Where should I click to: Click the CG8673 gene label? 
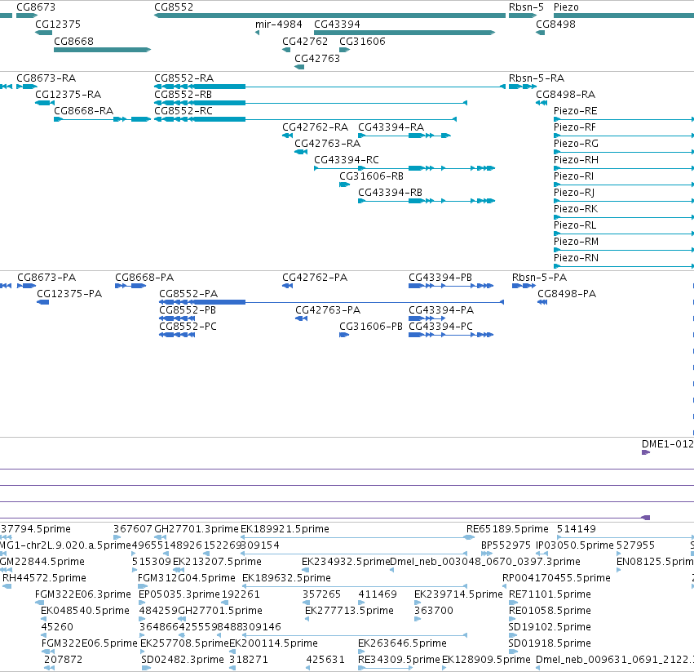tap(36, 7)
